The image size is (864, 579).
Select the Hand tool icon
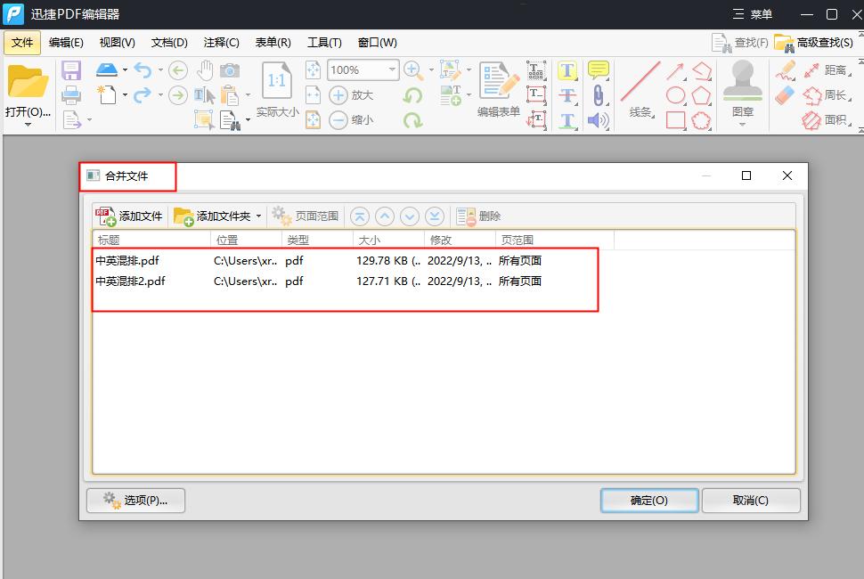(x=205, y=70)
